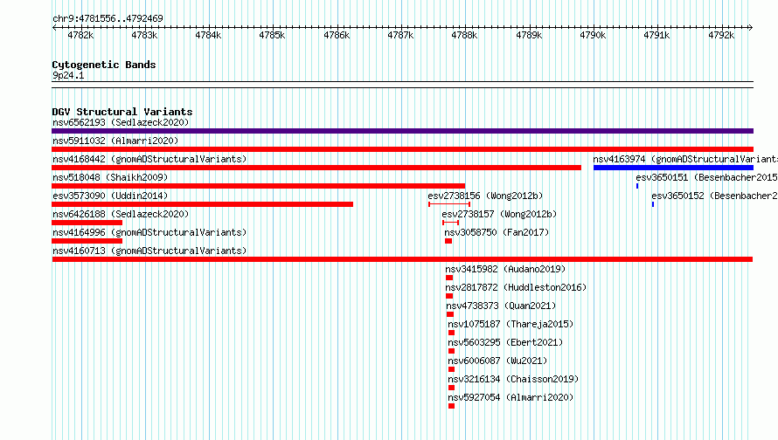This screenshot has height=440, width=778.
Task: Open the nsv3415982 (Audano2019) label
Action: (505, 269)
